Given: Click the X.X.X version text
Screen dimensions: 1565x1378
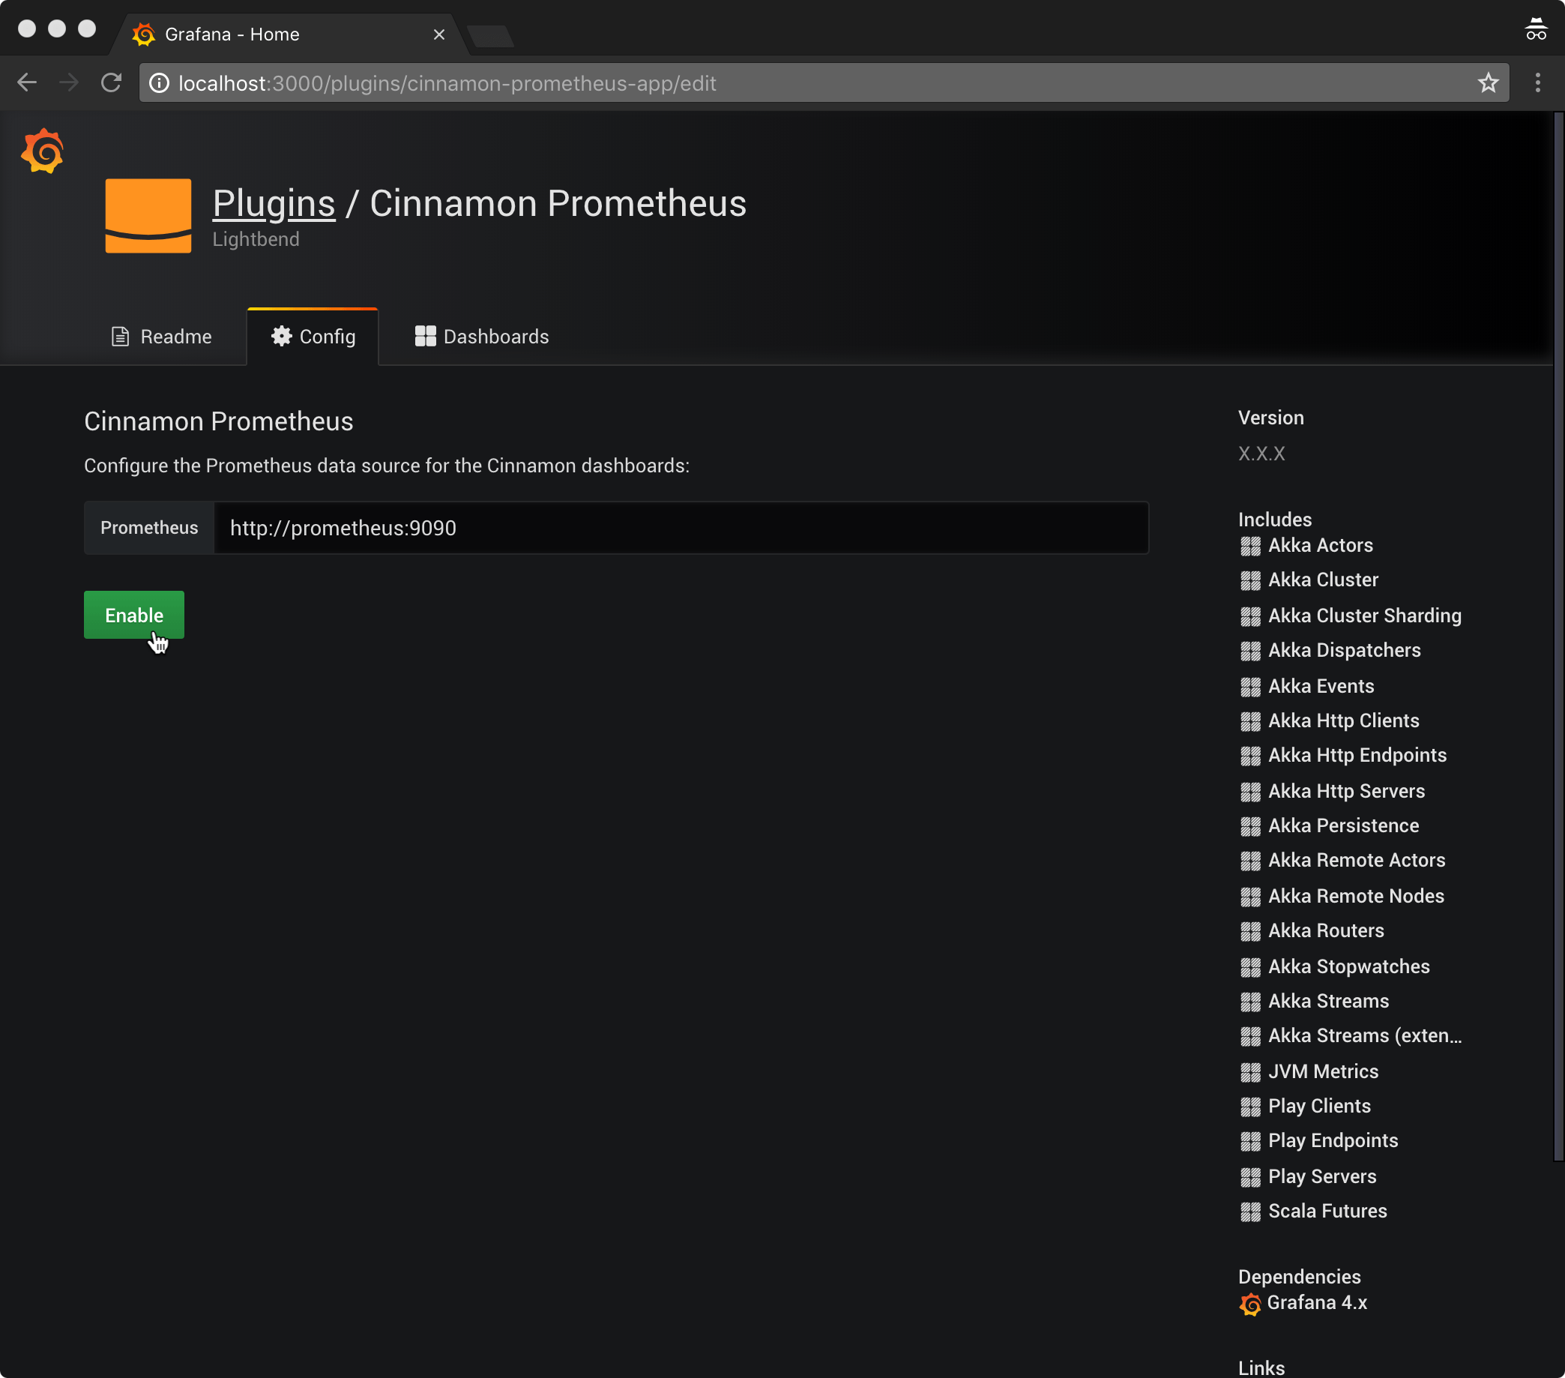Looking at the screenshot, I should pos(1261,454).
